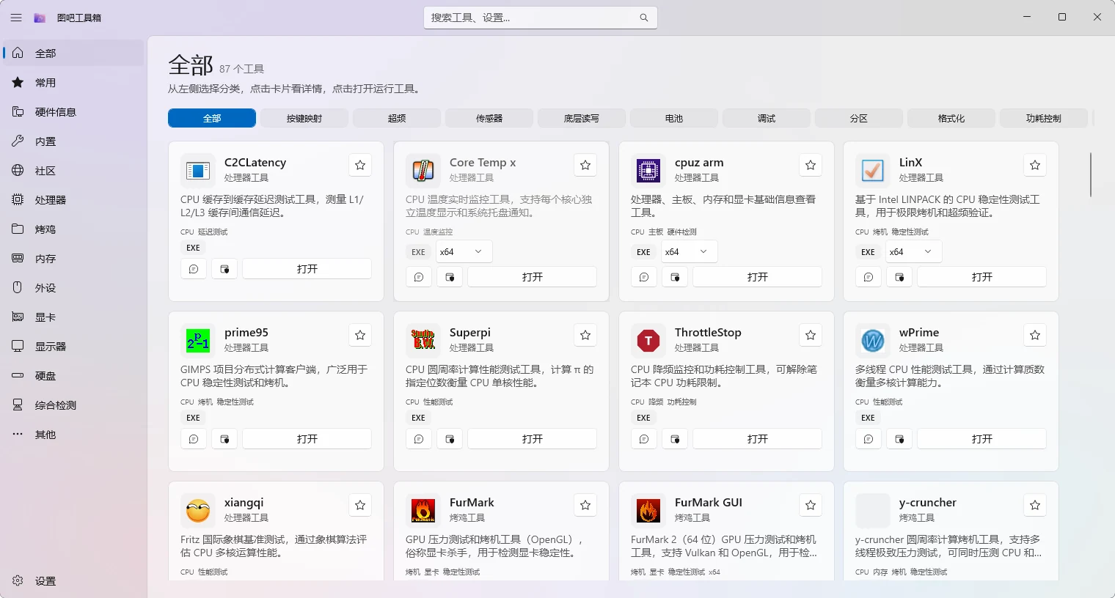Click the comment icon on the cpuz arm card
This screenshot has width=1115, height=598.
(x=644, y=277)
